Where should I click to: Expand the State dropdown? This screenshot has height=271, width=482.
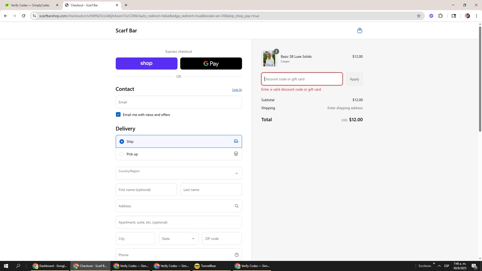coord(179,239)
